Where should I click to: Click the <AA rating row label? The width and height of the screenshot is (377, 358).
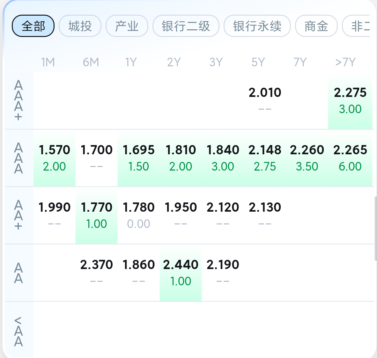click(18, 332)
